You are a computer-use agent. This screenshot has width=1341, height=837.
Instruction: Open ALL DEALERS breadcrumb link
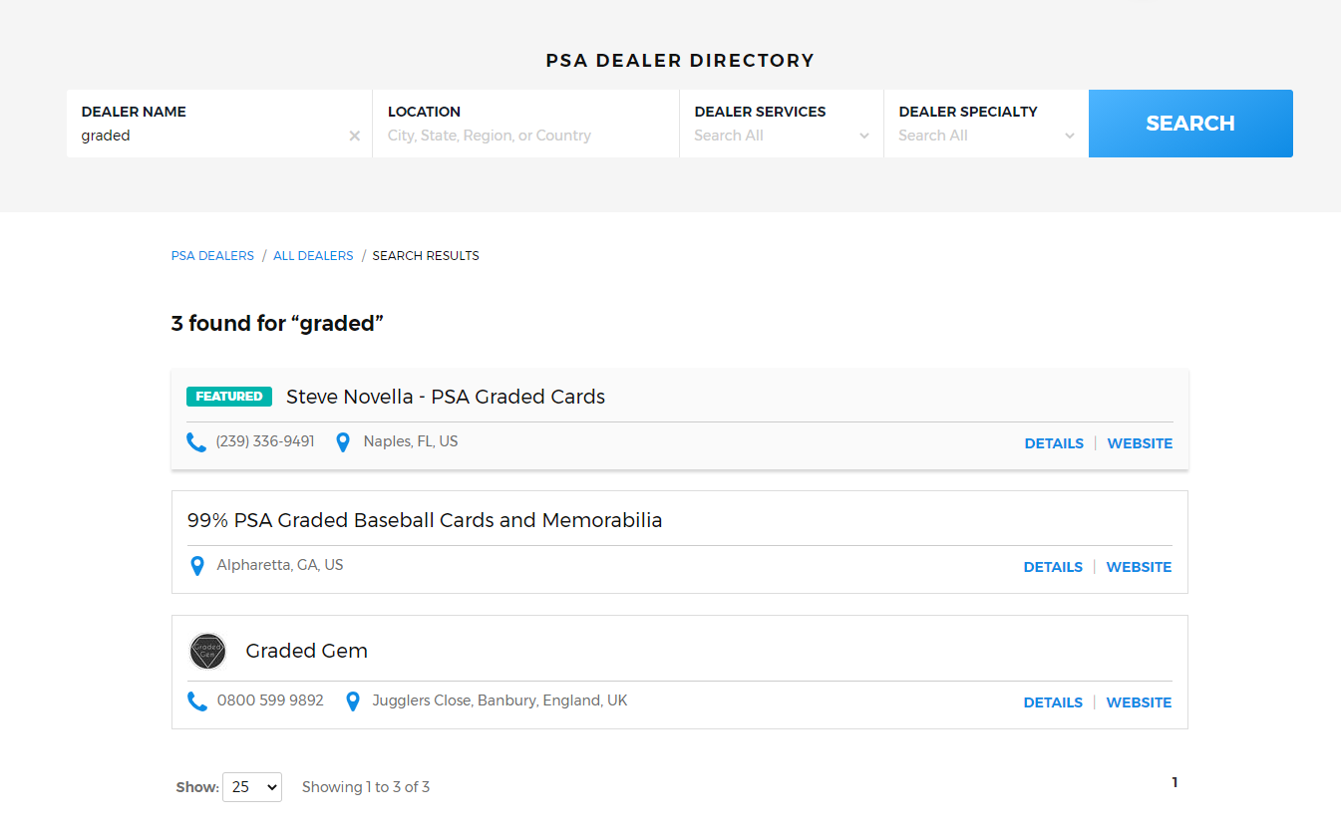tap(313, 256)
